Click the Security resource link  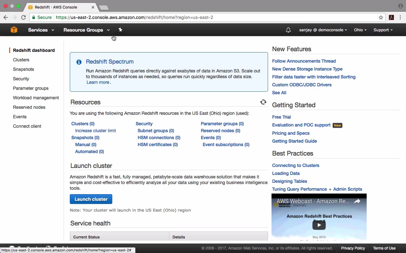144,124
